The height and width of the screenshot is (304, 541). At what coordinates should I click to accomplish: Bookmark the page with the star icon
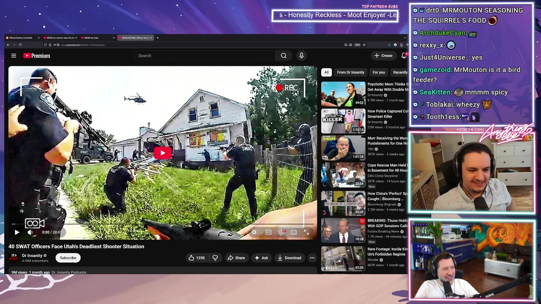364,45
